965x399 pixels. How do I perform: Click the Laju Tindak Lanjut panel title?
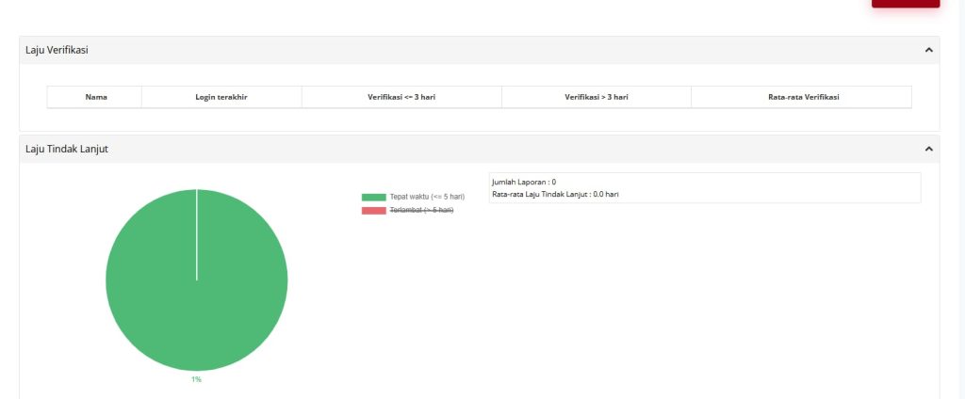click(67, 149)
